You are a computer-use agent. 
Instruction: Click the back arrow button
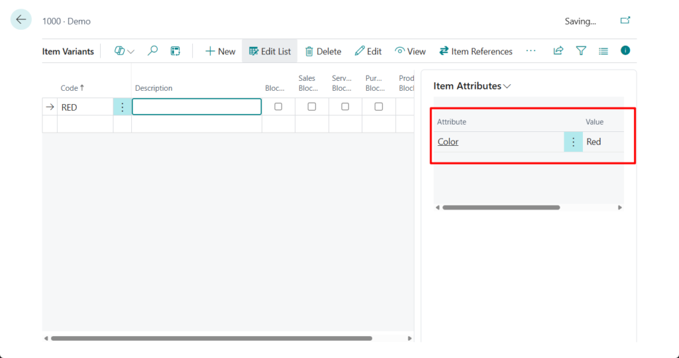(21, 20)
